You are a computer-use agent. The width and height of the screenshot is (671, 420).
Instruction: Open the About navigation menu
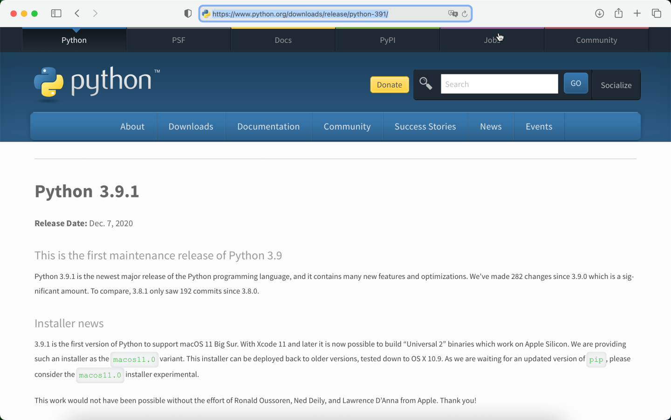click(x=132, y=127)
